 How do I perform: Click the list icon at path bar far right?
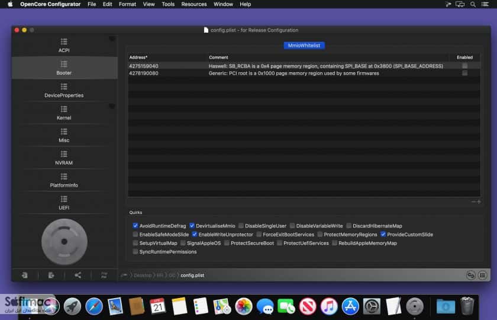(x=482, y=275)
